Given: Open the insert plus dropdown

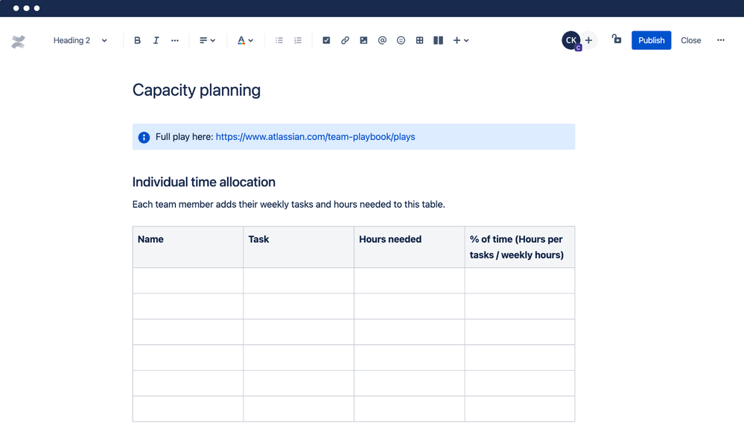Looking at the screenshot, I should [x=460, y=40].
